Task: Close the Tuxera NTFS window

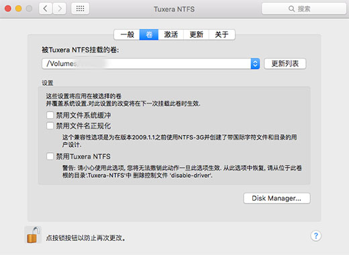Action: click(8, 9)
